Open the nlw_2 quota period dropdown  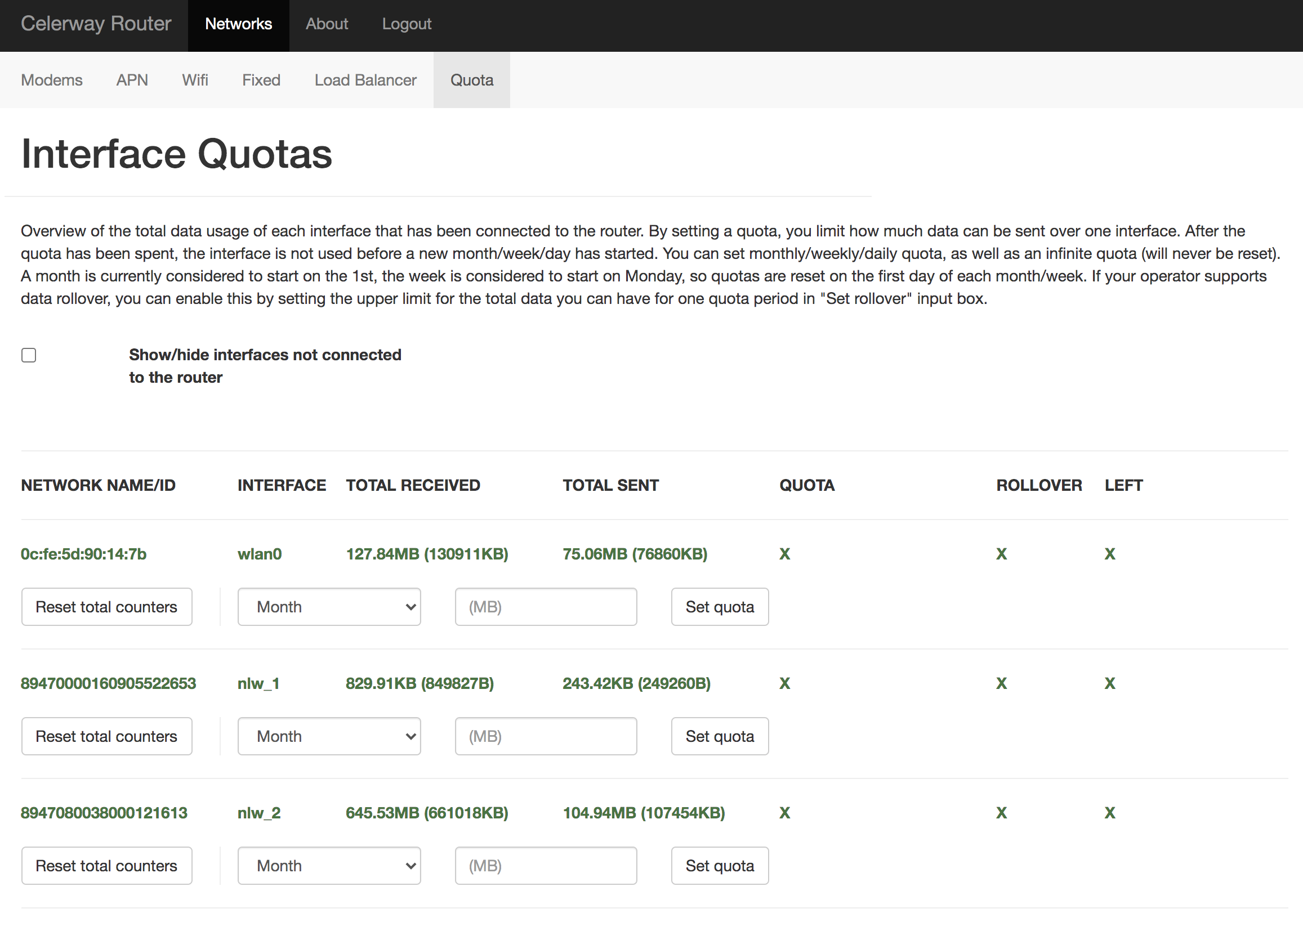329,865
